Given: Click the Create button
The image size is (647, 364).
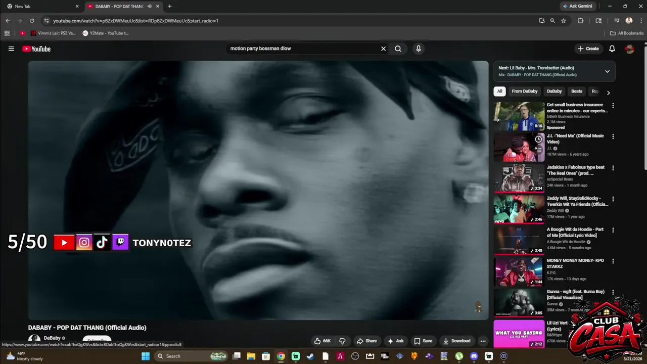Looking at the screenshot, I should pos(588,49).
